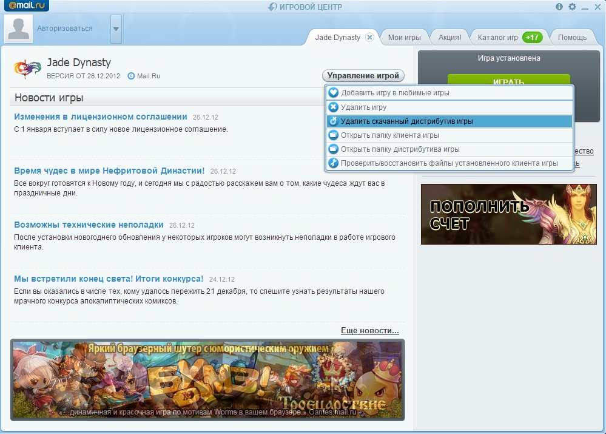Click the ВЕРСИЯ ОТ 26.12.2012 text
This screenshot has width=606, height=434.
pos(83,76)
